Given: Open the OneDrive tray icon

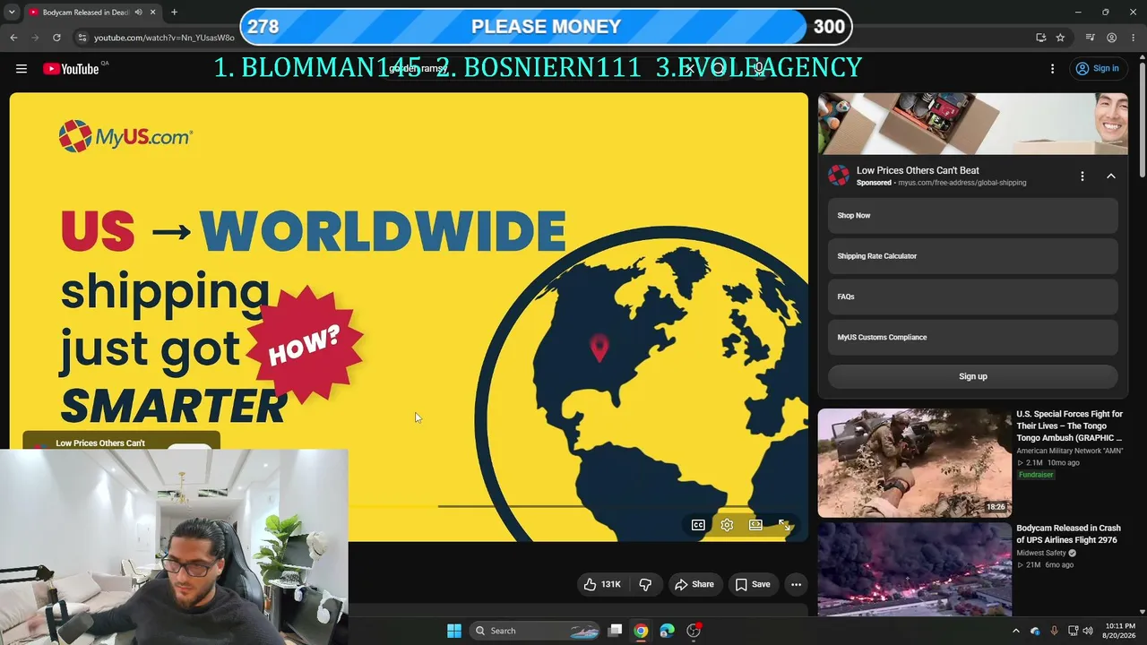Looking at the screenshot, I should pos(1035,631).
